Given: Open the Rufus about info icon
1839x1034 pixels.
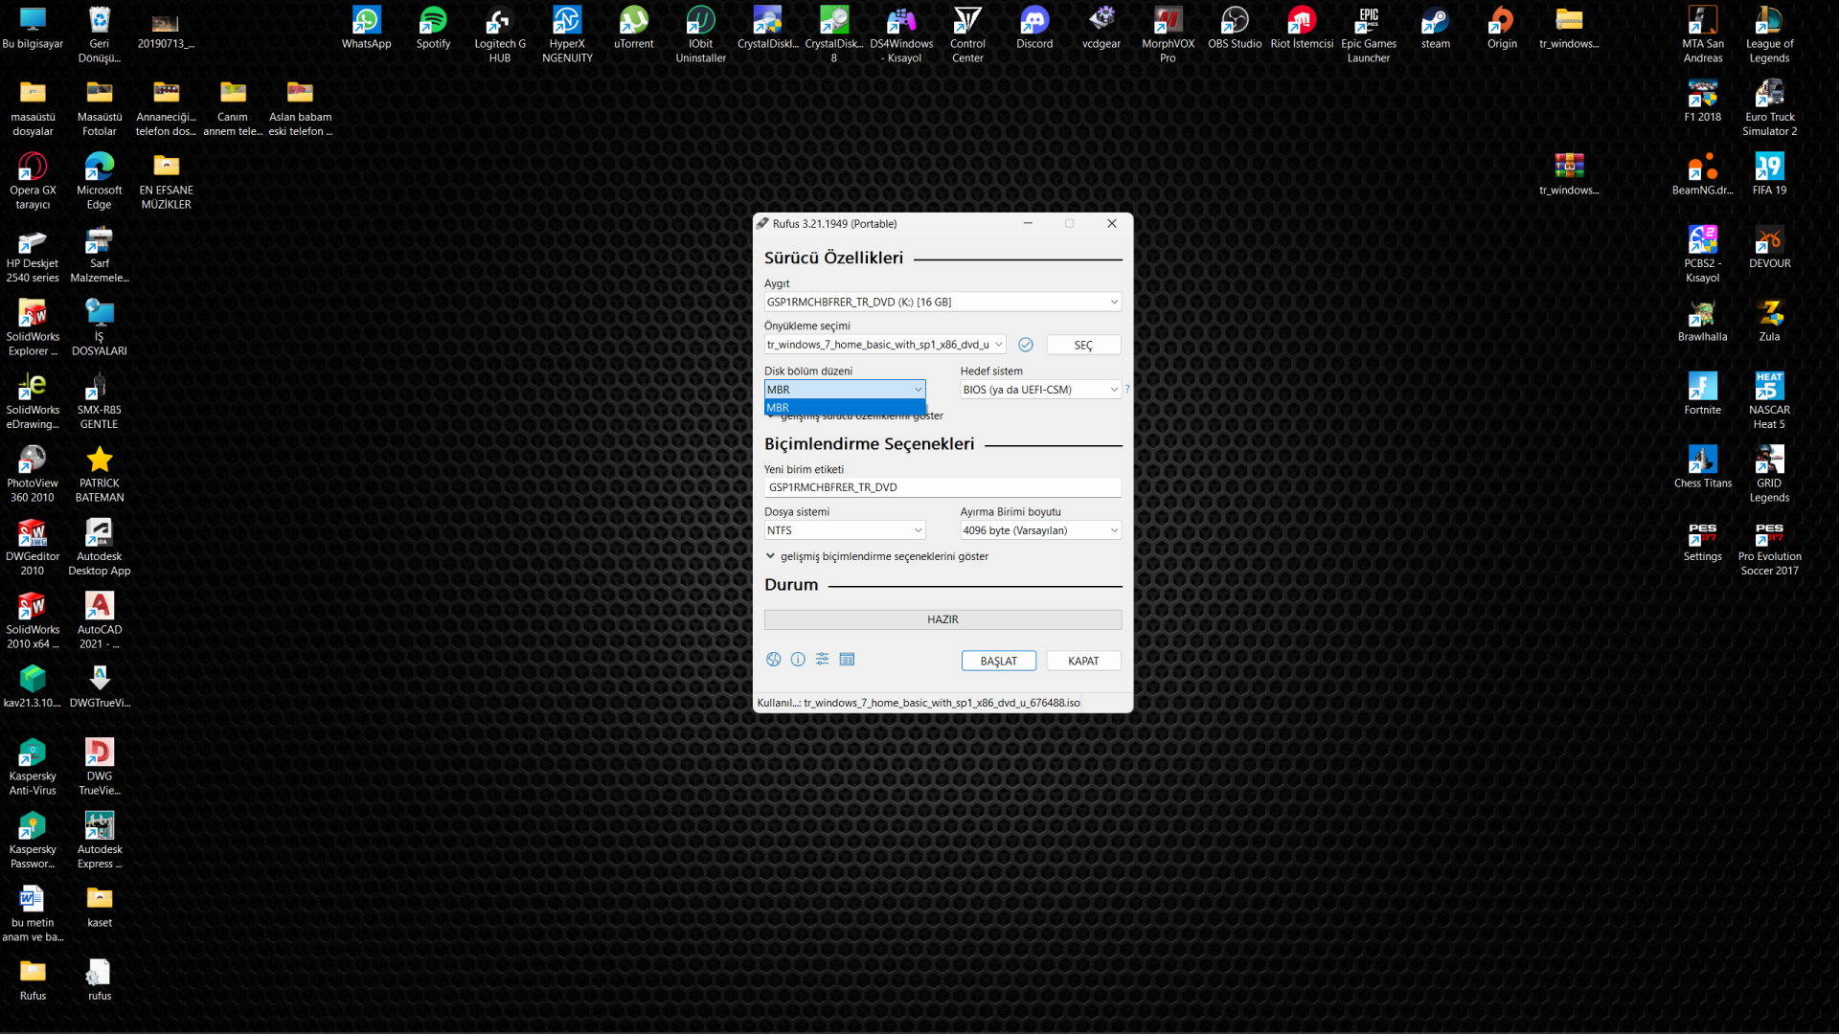Looking at the screenshot, I should pos(798,660).
